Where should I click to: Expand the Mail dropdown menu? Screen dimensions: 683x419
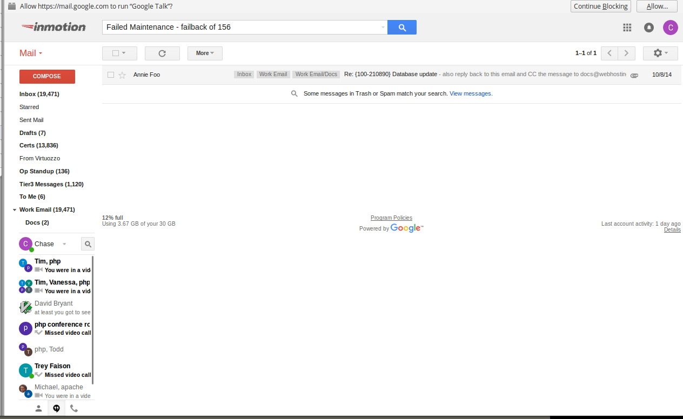pos(31,53)
